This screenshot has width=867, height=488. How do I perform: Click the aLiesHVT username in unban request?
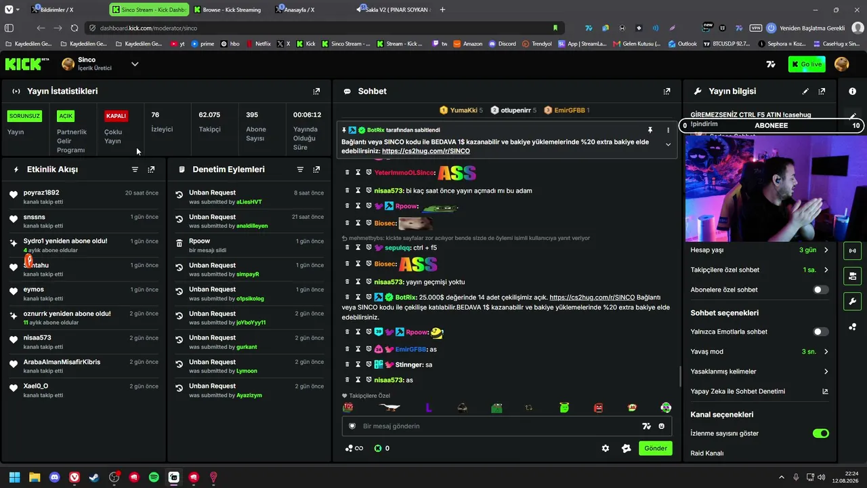pyautogui.click(x=249, y=202)
